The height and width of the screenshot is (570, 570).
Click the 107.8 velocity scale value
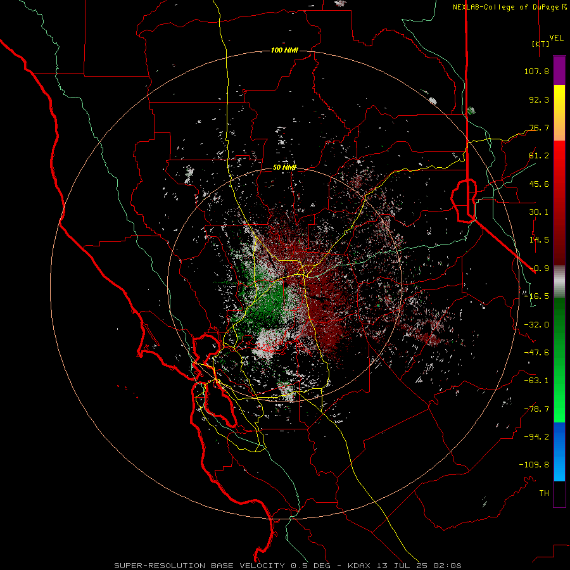pos(536,71)
